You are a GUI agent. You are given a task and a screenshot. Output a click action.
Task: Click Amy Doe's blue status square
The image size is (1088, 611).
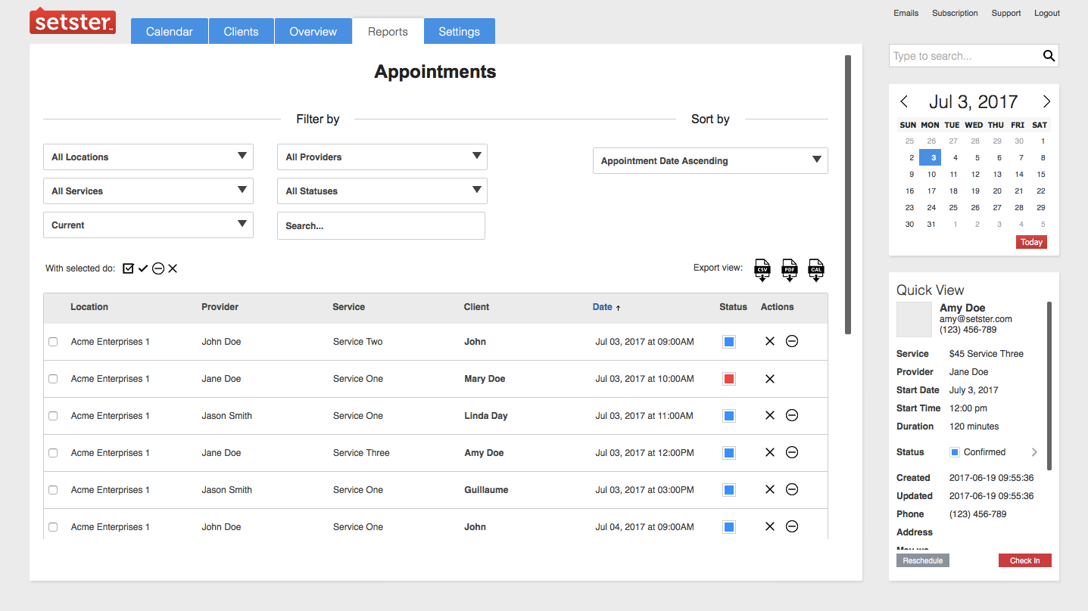(729, 453)
